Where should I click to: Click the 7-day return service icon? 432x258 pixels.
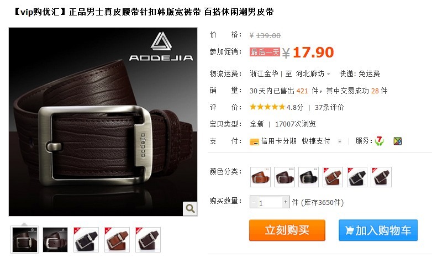click(x=379, y=141)
